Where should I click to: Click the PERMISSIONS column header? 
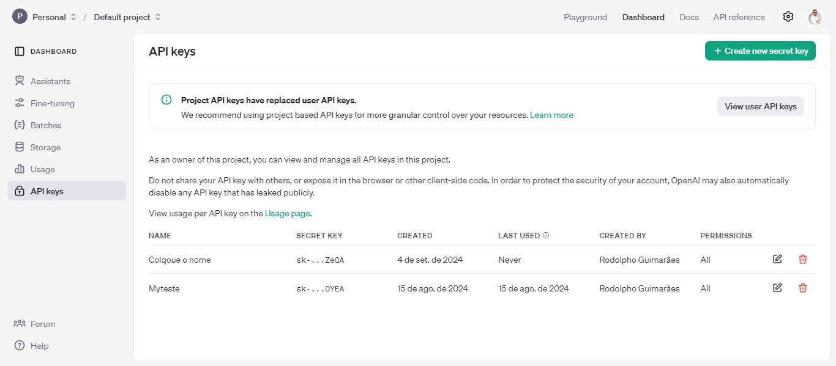pyautogui.click(x=726, y=235)
